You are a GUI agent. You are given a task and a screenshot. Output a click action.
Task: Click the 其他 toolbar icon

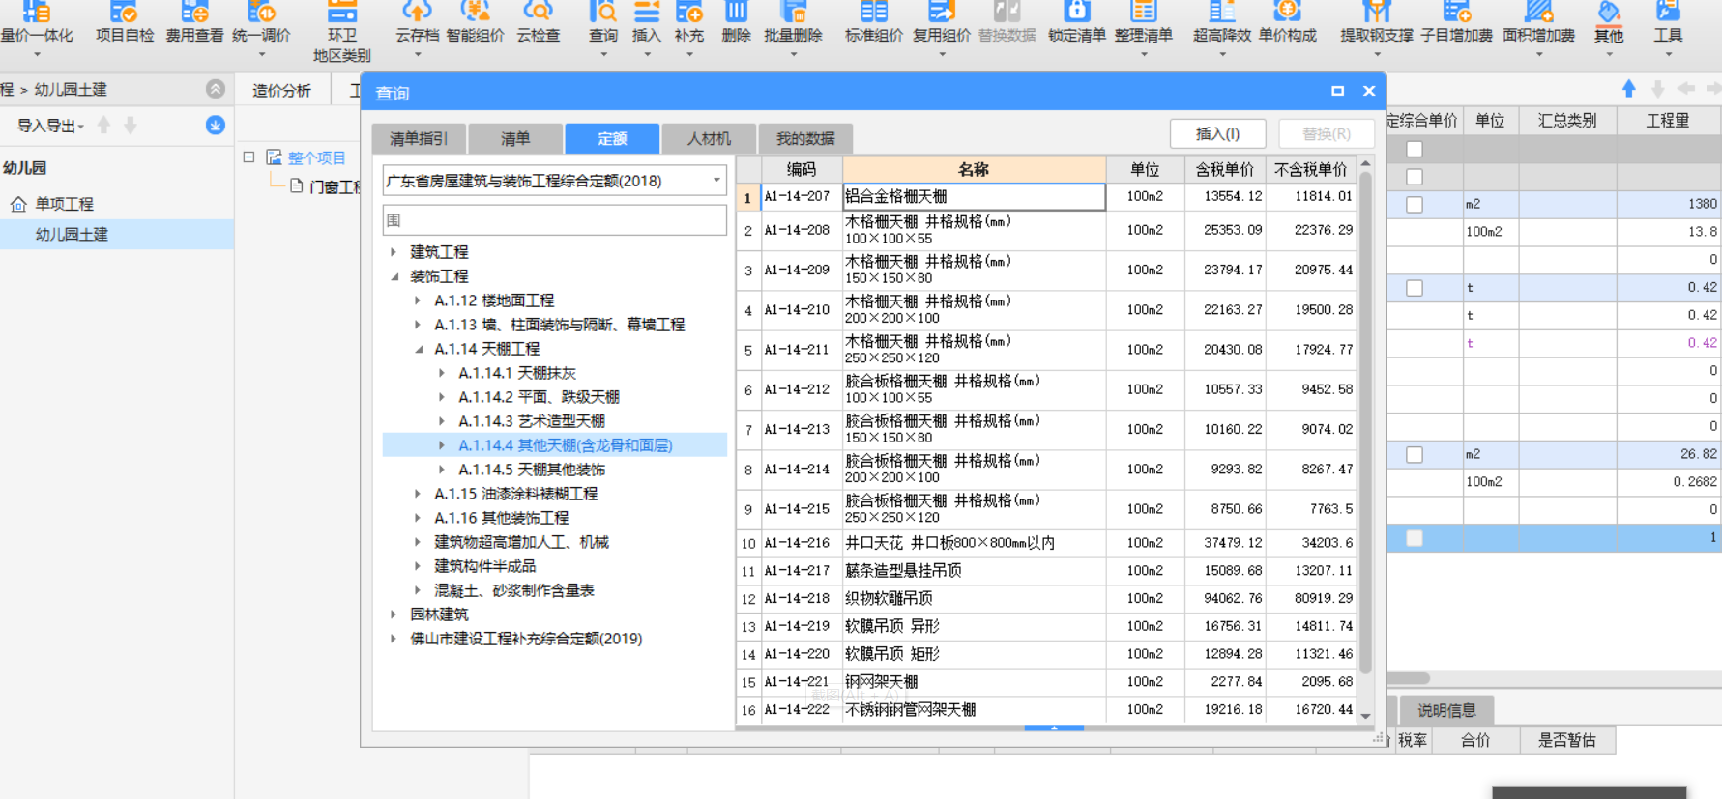[1609, 14]
